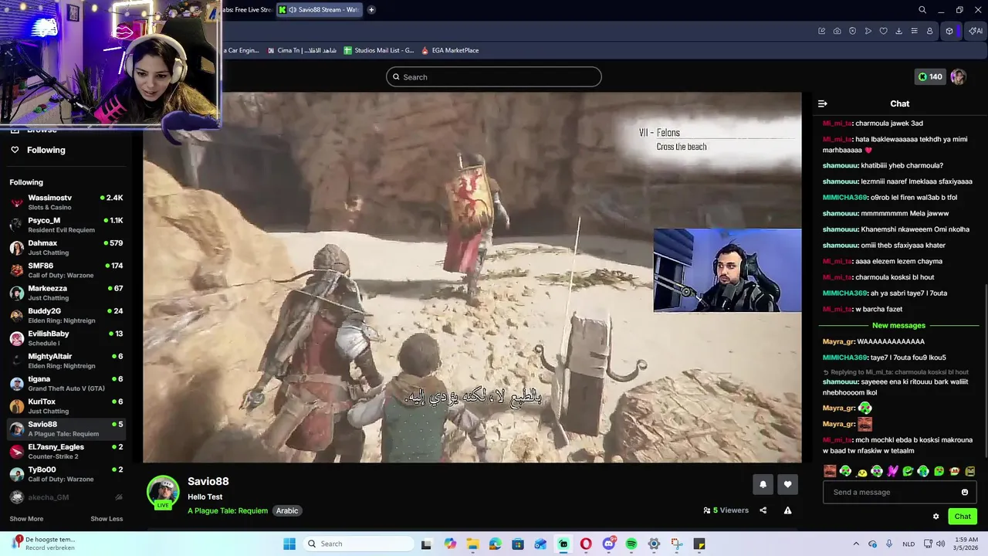Open Dahmax channel in following list
Image resolution: width=988 pixels, height=556 pixels.
[66, 247]
